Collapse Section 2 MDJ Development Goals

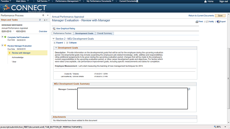click(x=54, y=39)
